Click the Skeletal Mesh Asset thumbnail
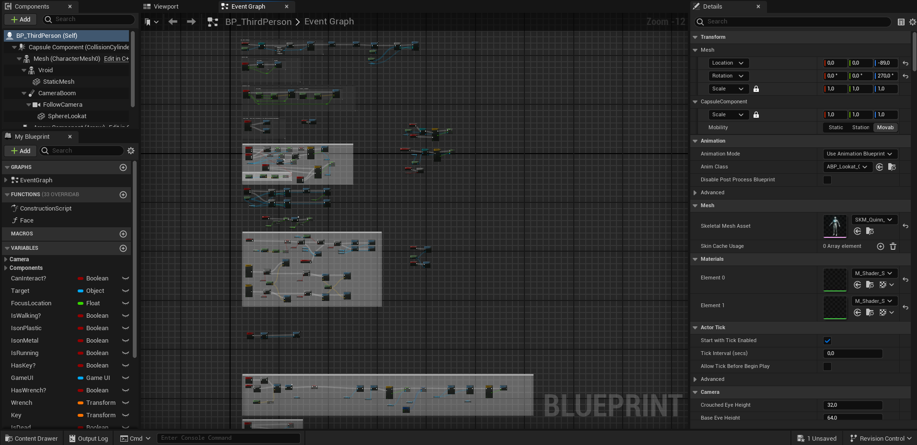The image size is (917, 445). pos(835,226)
